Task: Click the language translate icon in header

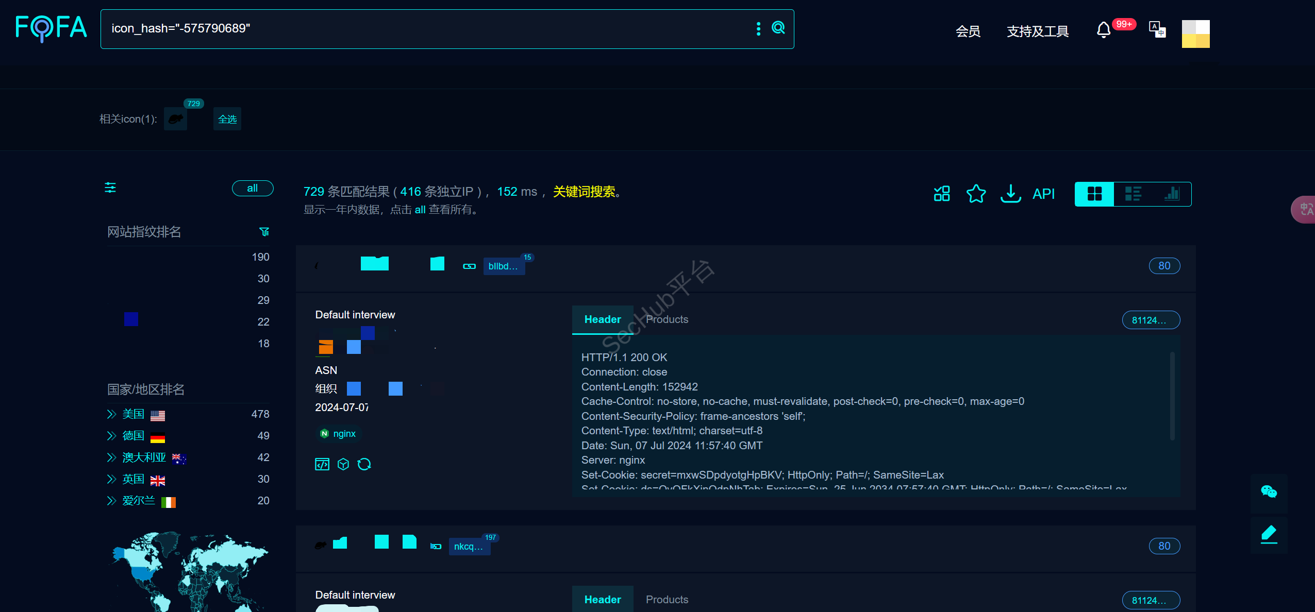Action: (x=1157, y=29)
